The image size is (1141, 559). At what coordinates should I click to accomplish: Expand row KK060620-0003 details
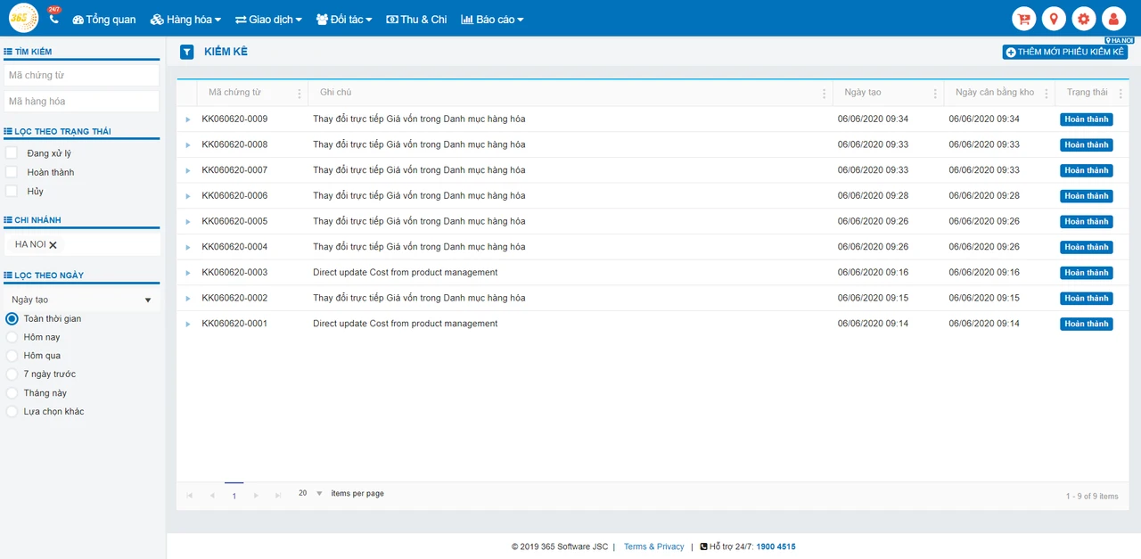188,273
